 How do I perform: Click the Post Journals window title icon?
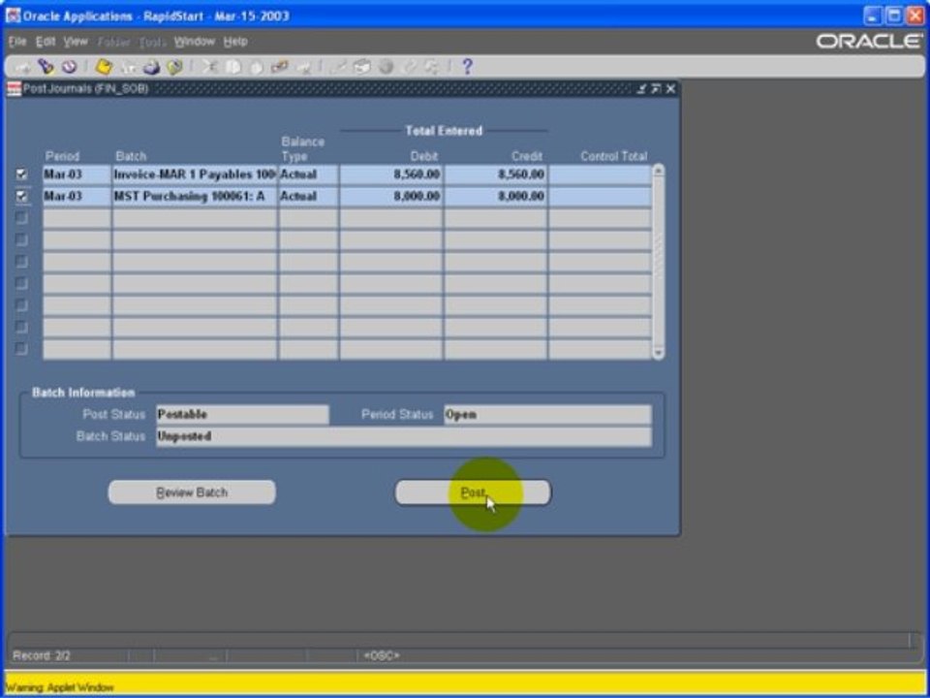[14, 88]
